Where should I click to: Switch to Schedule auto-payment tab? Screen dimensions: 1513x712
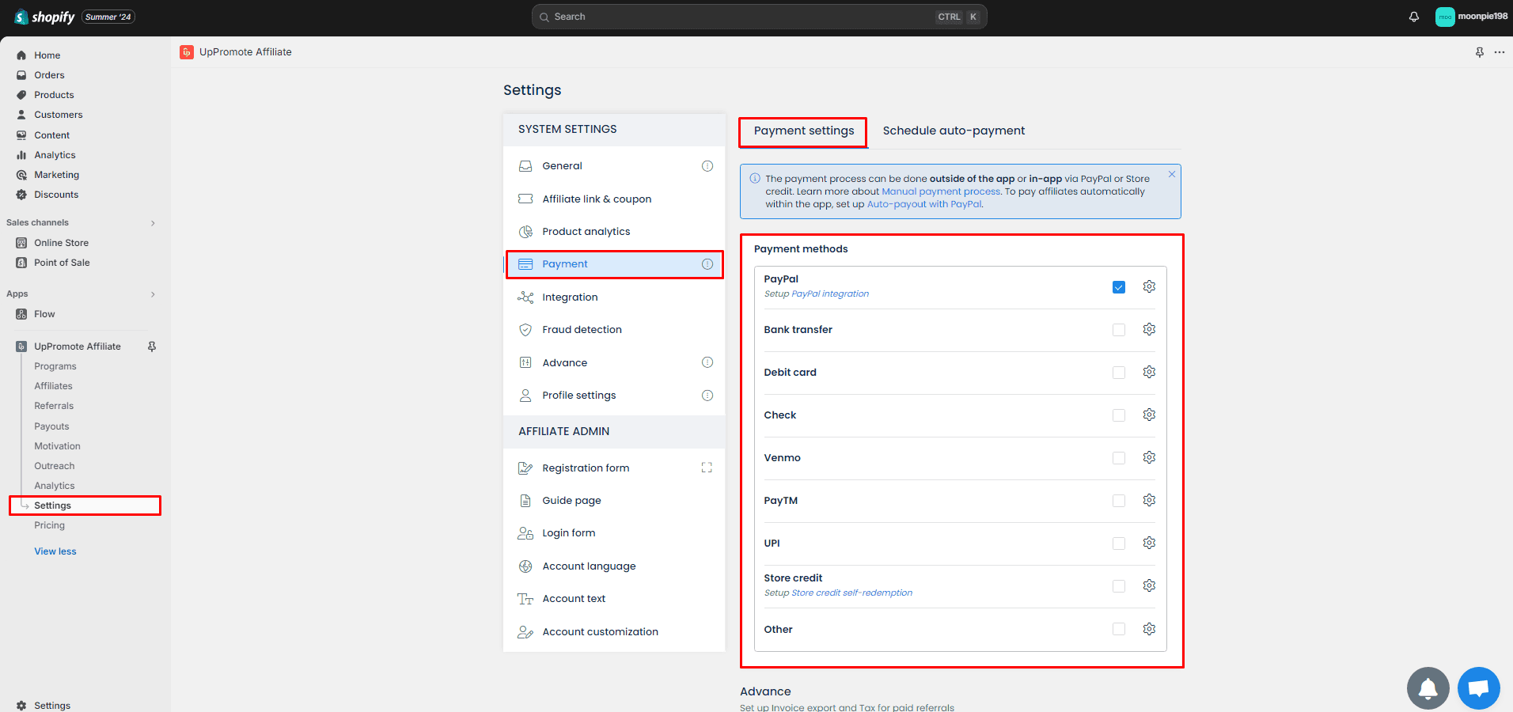click(954, 131)
